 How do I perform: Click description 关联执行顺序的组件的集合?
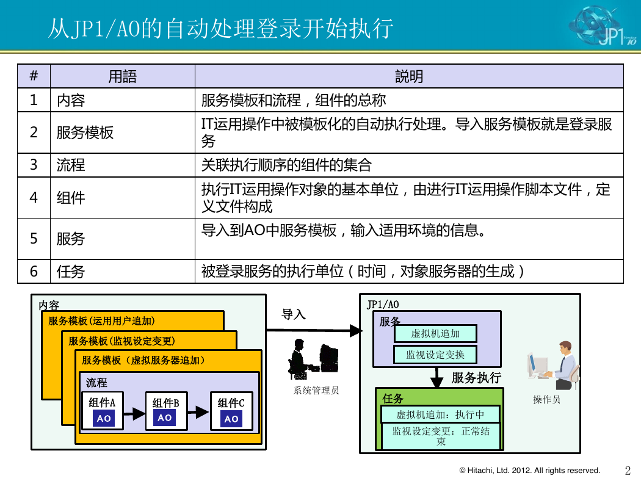(286, 165)
